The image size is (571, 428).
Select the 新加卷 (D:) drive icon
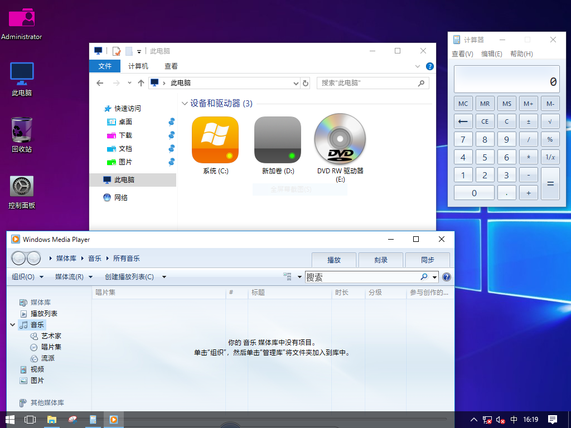click(278, 140)
